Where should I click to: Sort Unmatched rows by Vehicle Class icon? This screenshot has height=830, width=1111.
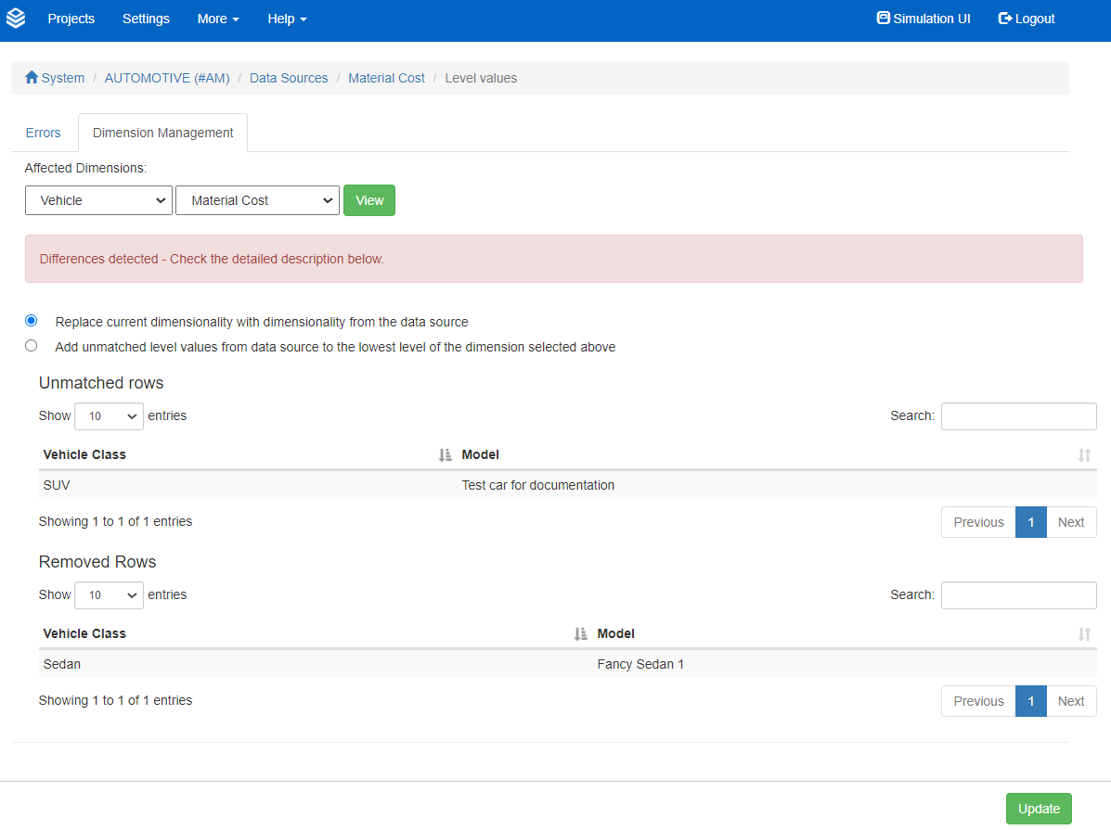point(445,454)
